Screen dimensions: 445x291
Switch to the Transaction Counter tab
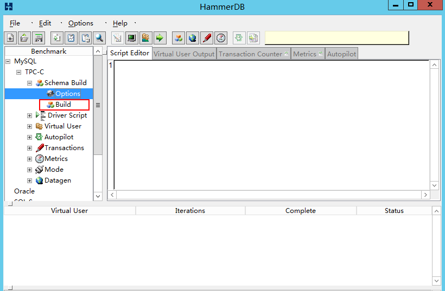[x=250, y=54]
